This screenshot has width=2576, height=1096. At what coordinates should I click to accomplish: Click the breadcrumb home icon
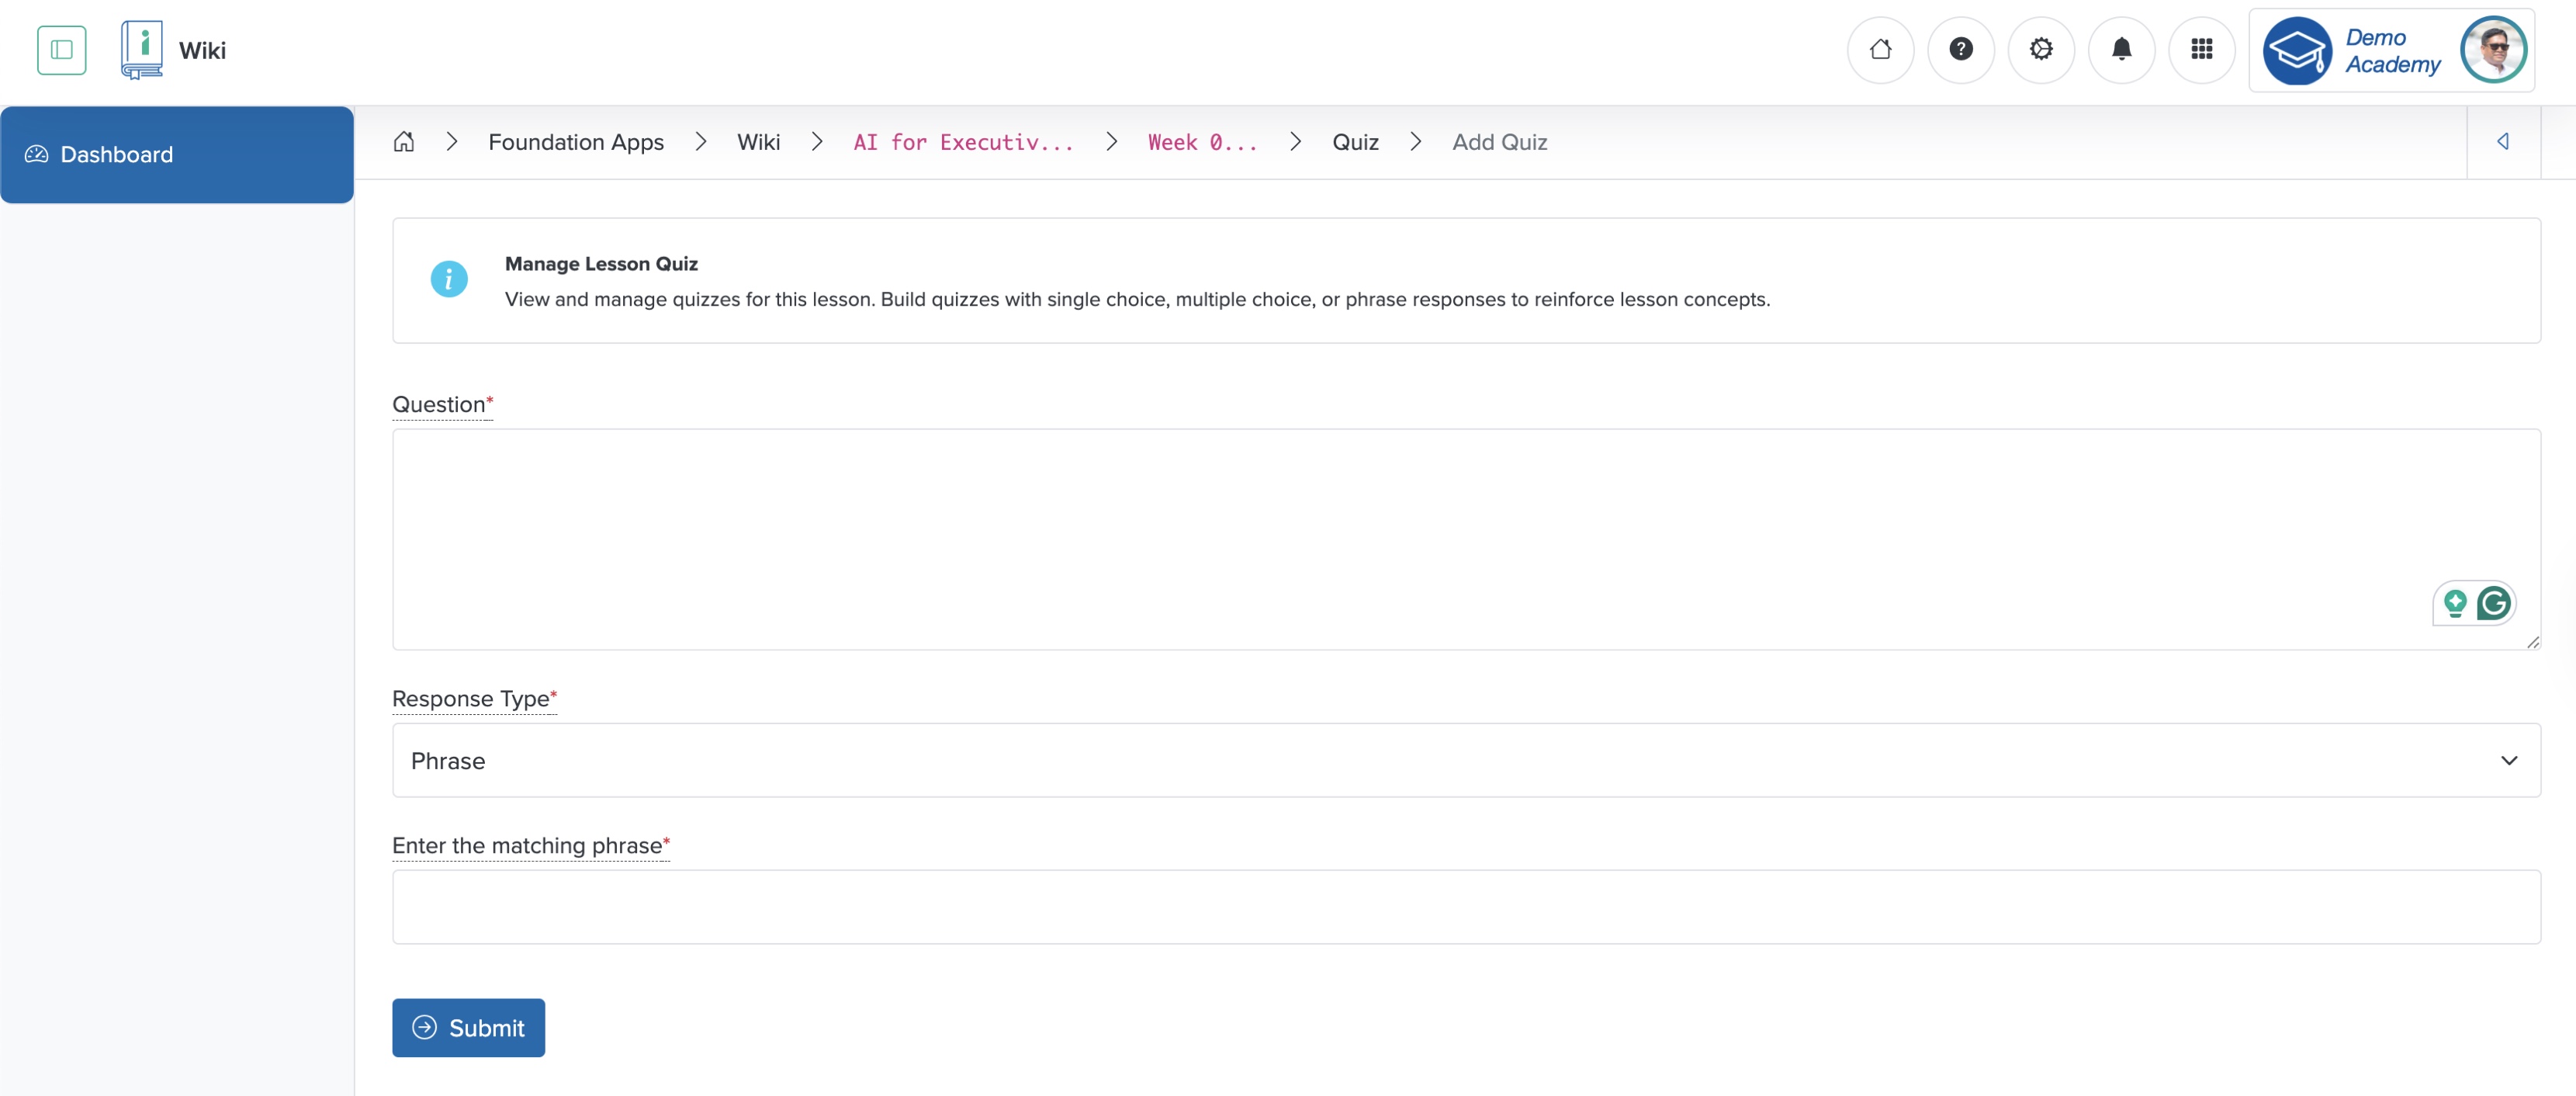point(404,142)
